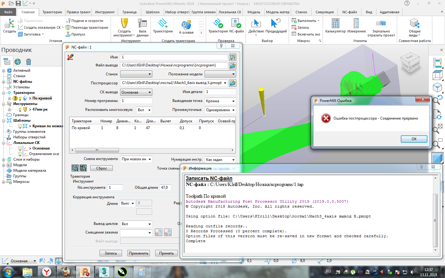Collapse the Траектории tree node
The height and width of the screenshot is (278, 445).
pyautogui.click(x=4, y=93)
